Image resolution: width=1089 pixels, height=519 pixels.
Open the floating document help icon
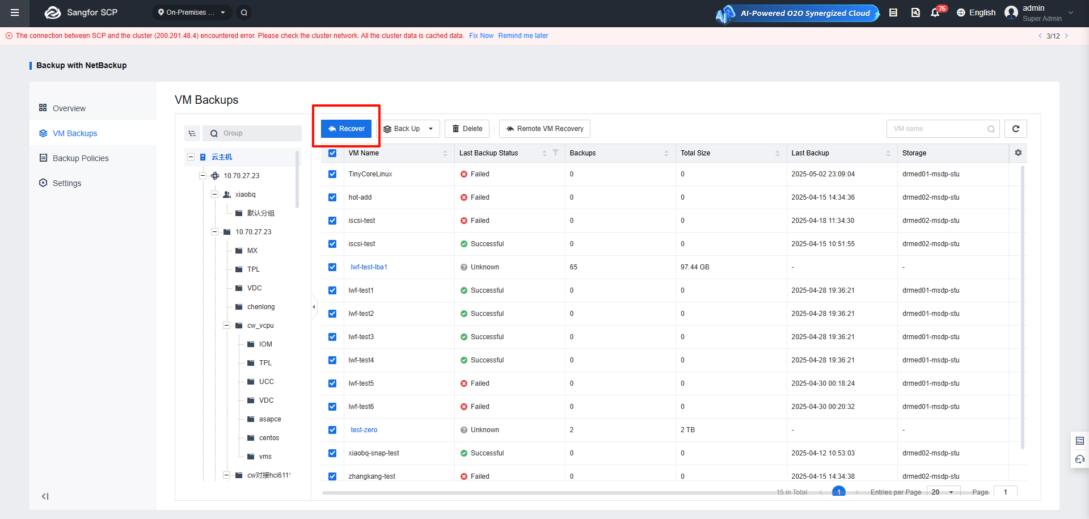pos(1080,441)
